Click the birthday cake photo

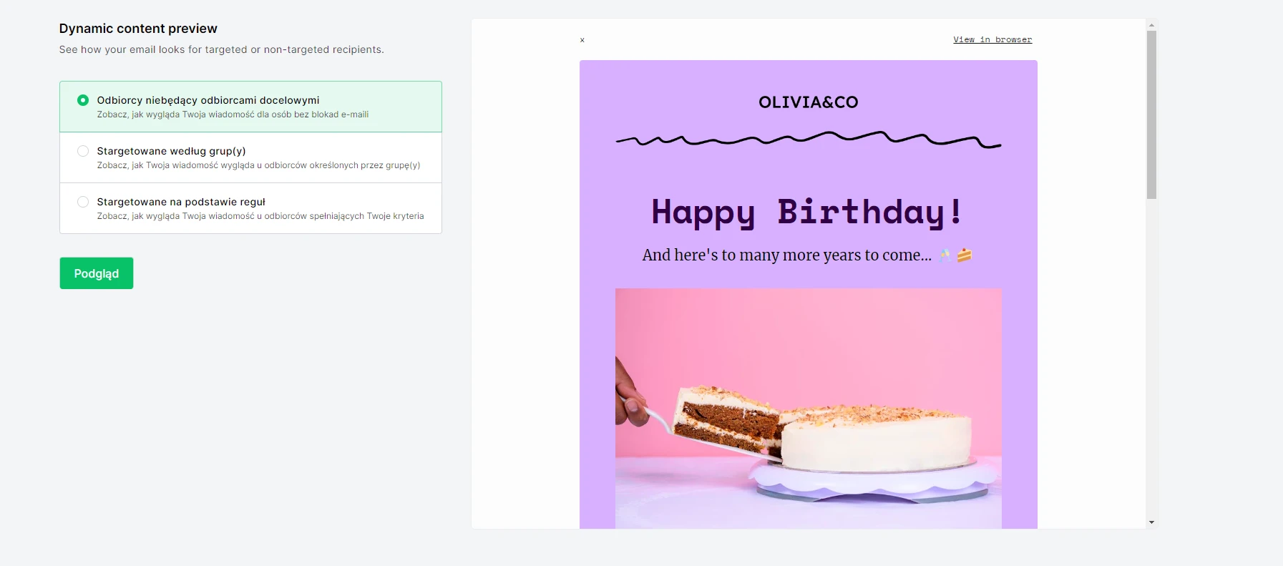pyautogui.click(x=808, y=408)
